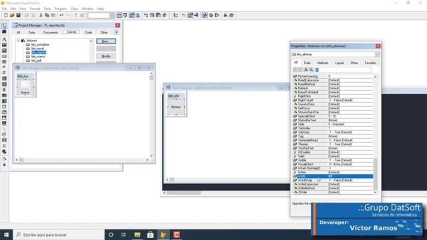Select the Select Objects pointer tool
427x240 pixels.
coord(5,26)
